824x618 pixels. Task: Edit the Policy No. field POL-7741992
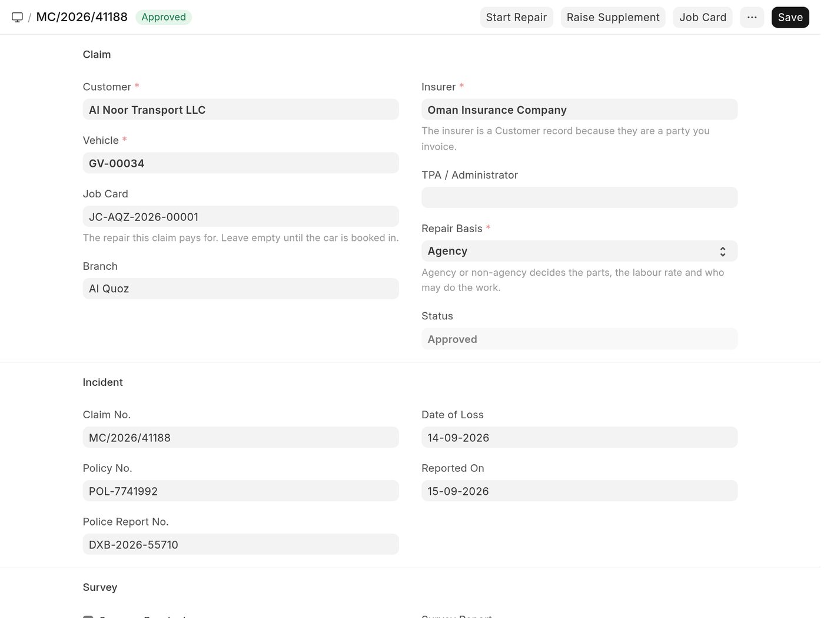[241, 491]
